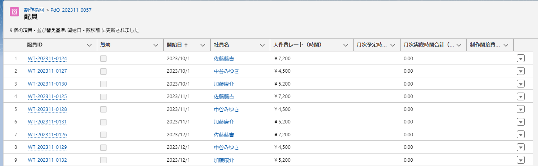Open row actions menu for WT-202311-0128
538x166 pixels.
[520, 109]
